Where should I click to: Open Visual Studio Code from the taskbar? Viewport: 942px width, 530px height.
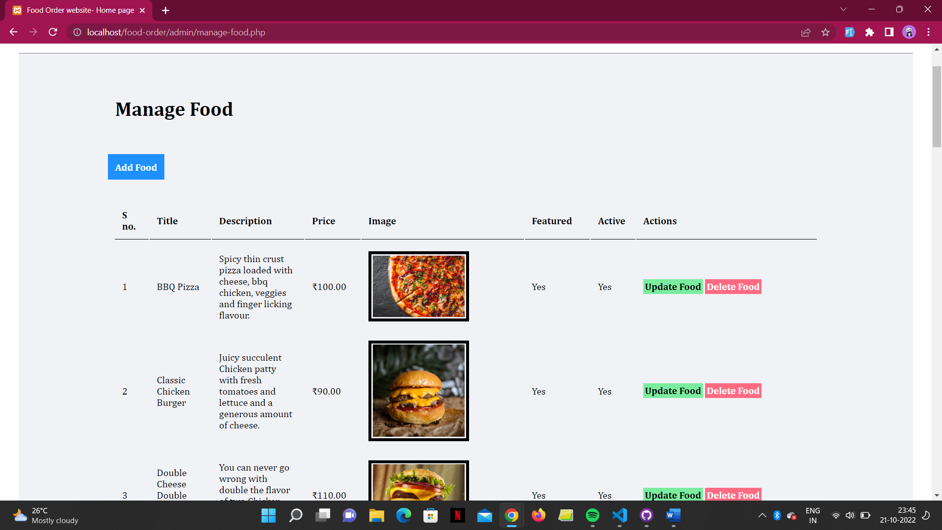[619, 516]
